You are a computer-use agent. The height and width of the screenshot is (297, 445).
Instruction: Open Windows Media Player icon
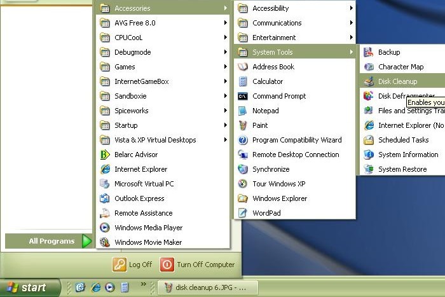105,228
